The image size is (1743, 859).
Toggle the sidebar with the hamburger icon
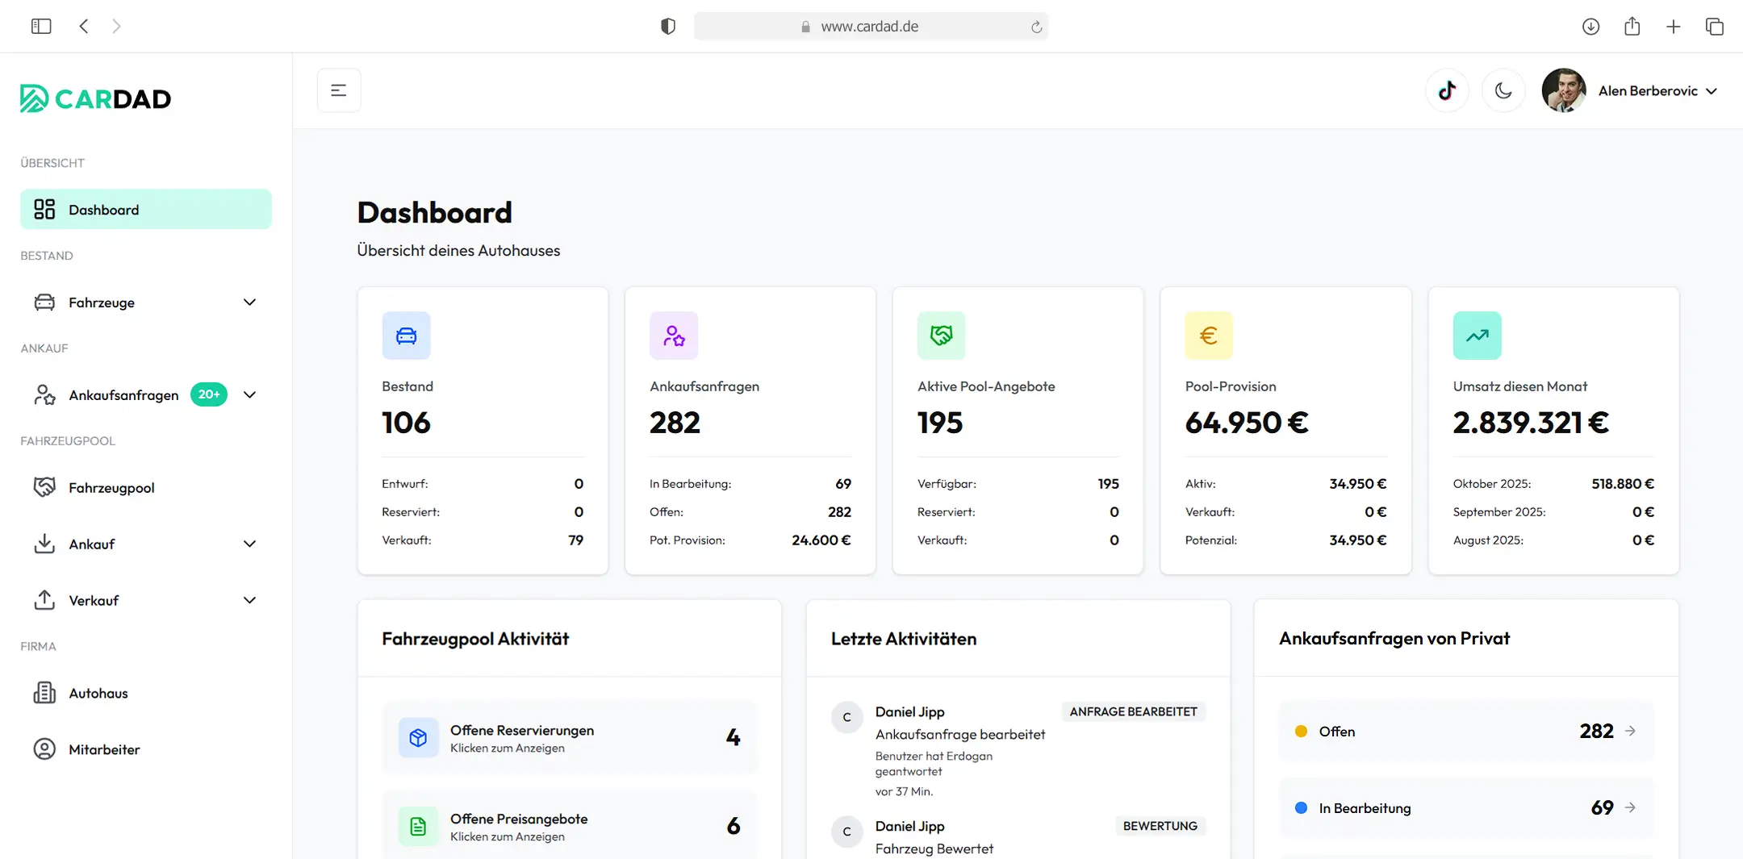click(x=338, y=90)
